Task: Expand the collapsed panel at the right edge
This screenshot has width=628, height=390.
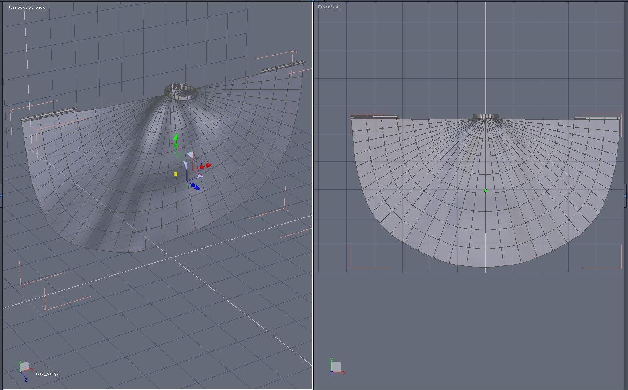Action: (625, 195)
